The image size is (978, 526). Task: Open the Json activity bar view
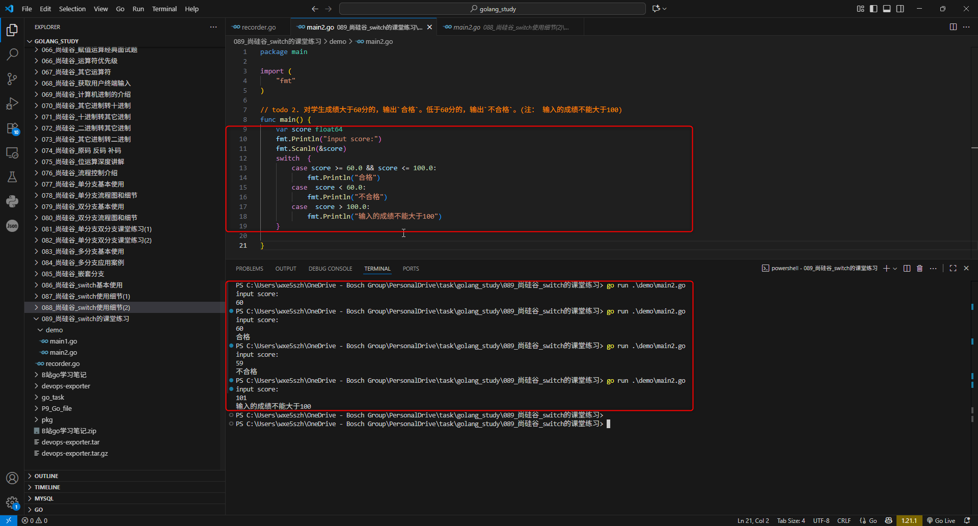pos(12,226)
